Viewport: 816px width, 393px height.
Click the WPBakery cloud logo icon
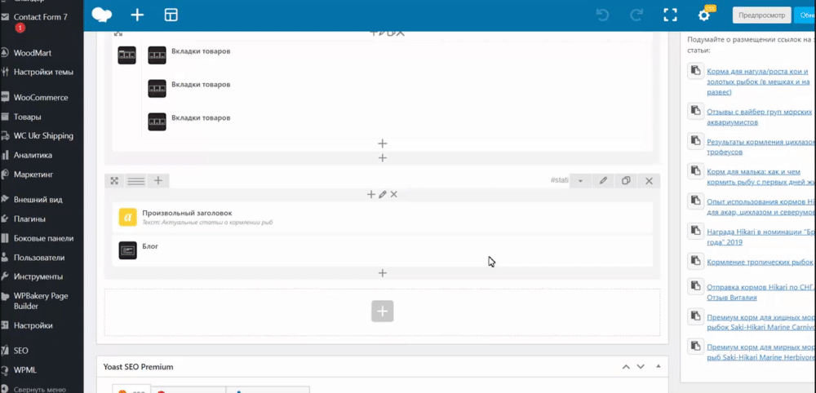point(102,15)
